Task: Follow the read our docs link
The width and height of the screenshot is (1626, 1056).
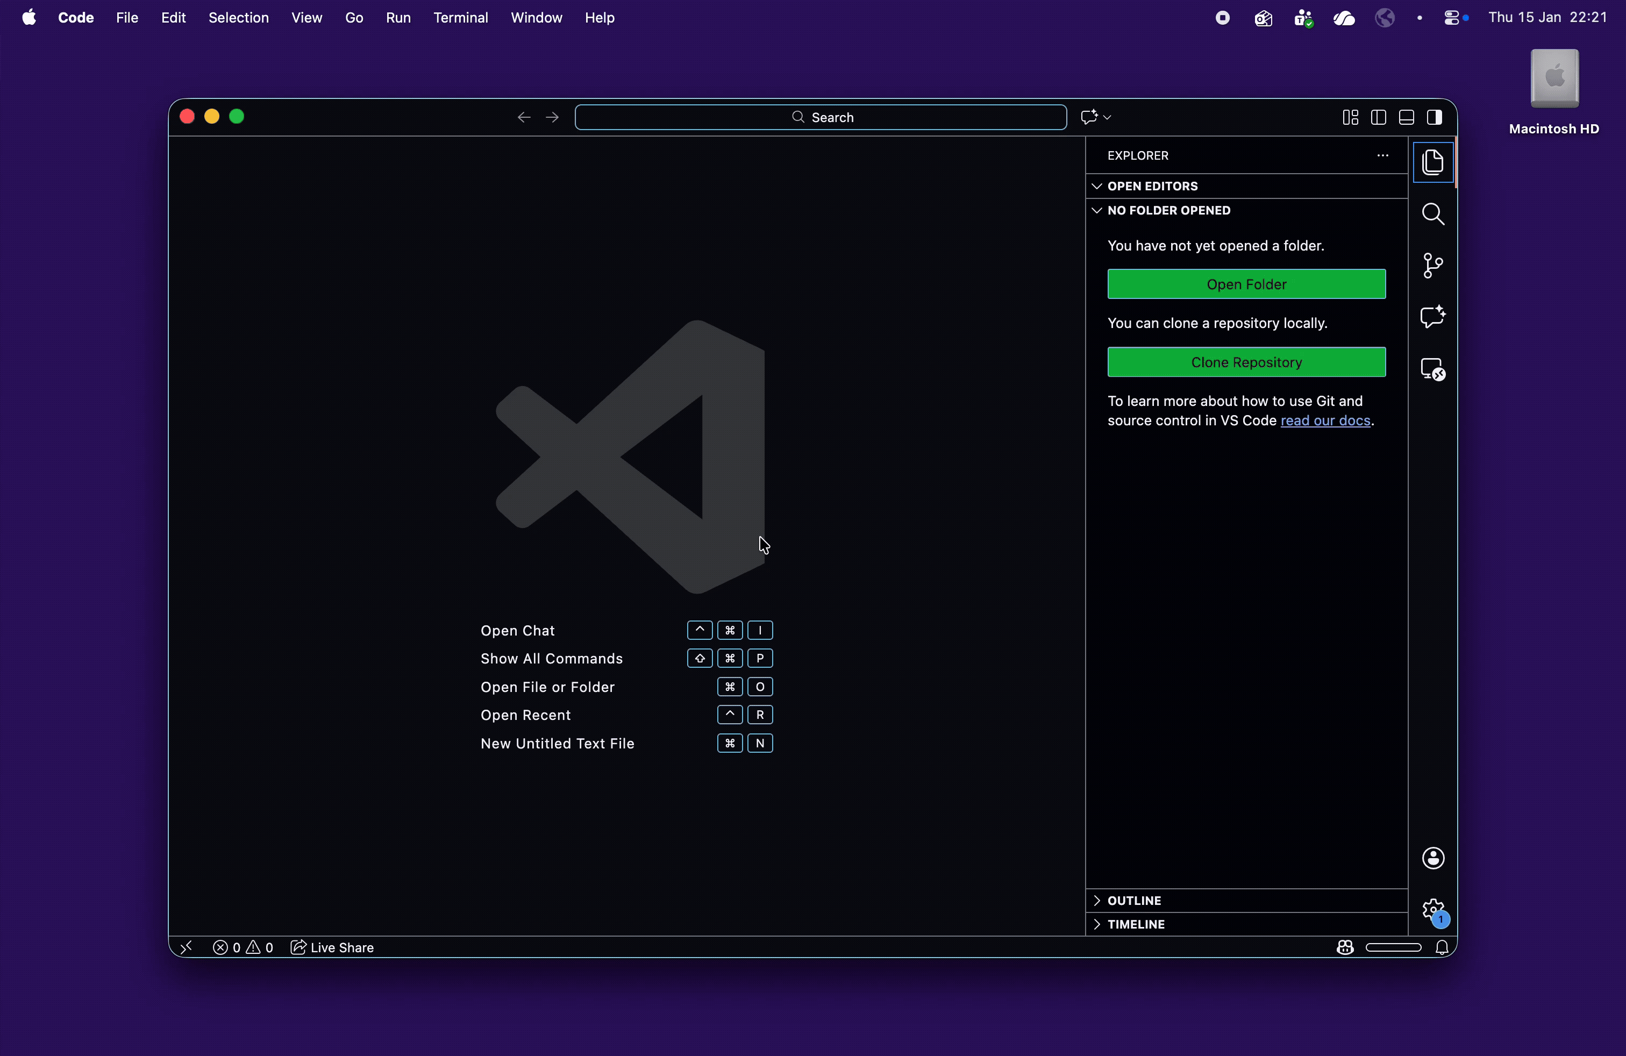Action: coord(1325,421)
